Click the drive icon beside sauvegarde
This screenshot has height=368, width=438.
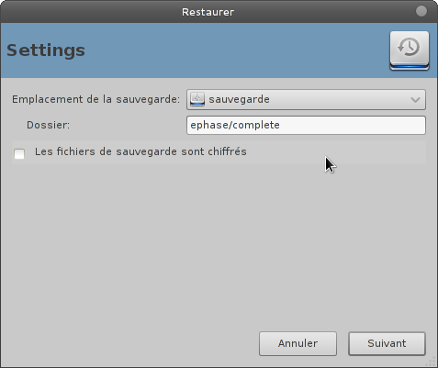tap(197, 99)
